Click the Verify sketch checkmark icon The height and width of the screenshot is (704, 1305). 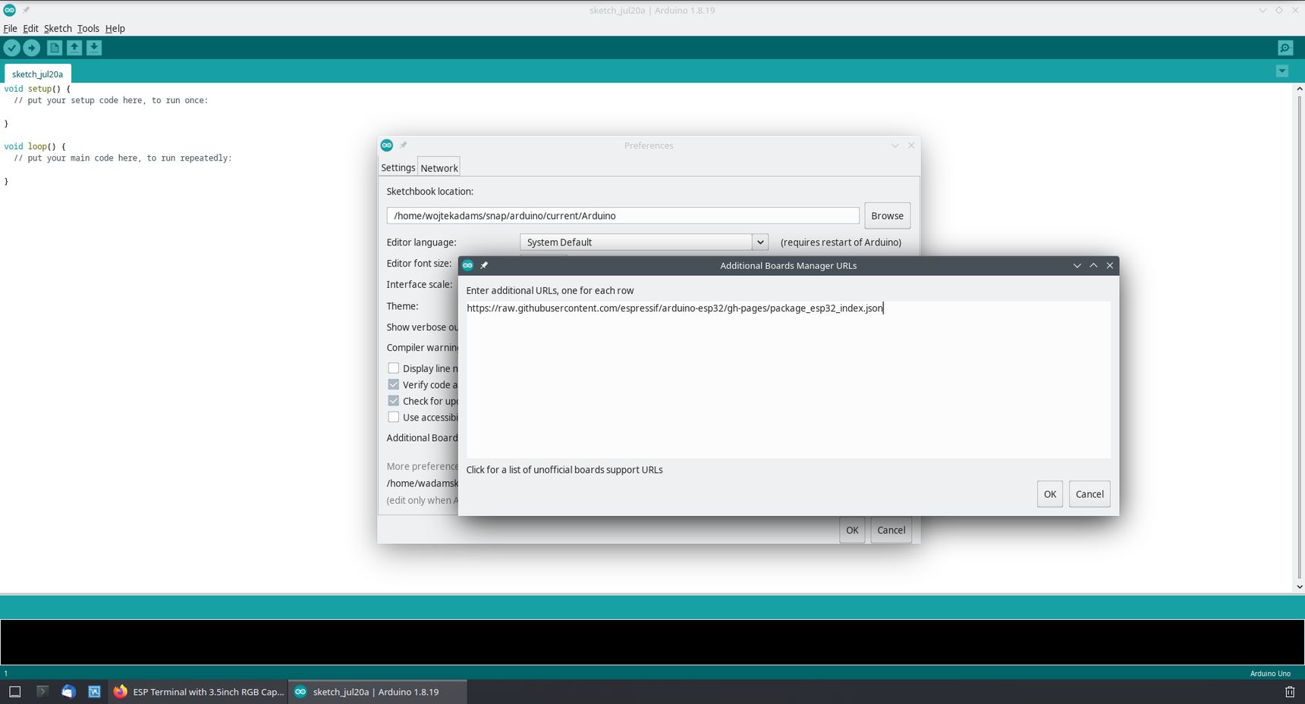coord(12,48)
